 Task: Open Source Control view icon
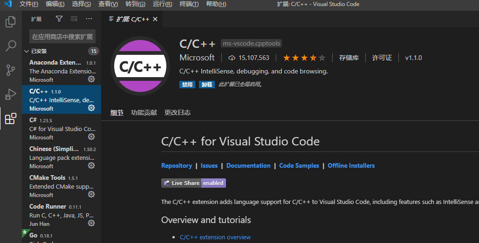coord(10,70)
